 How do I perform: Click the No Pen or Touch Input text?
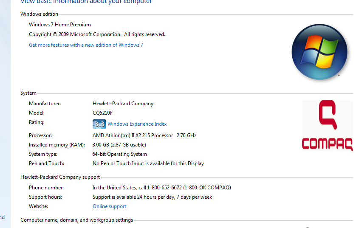[x=148, y=163]
